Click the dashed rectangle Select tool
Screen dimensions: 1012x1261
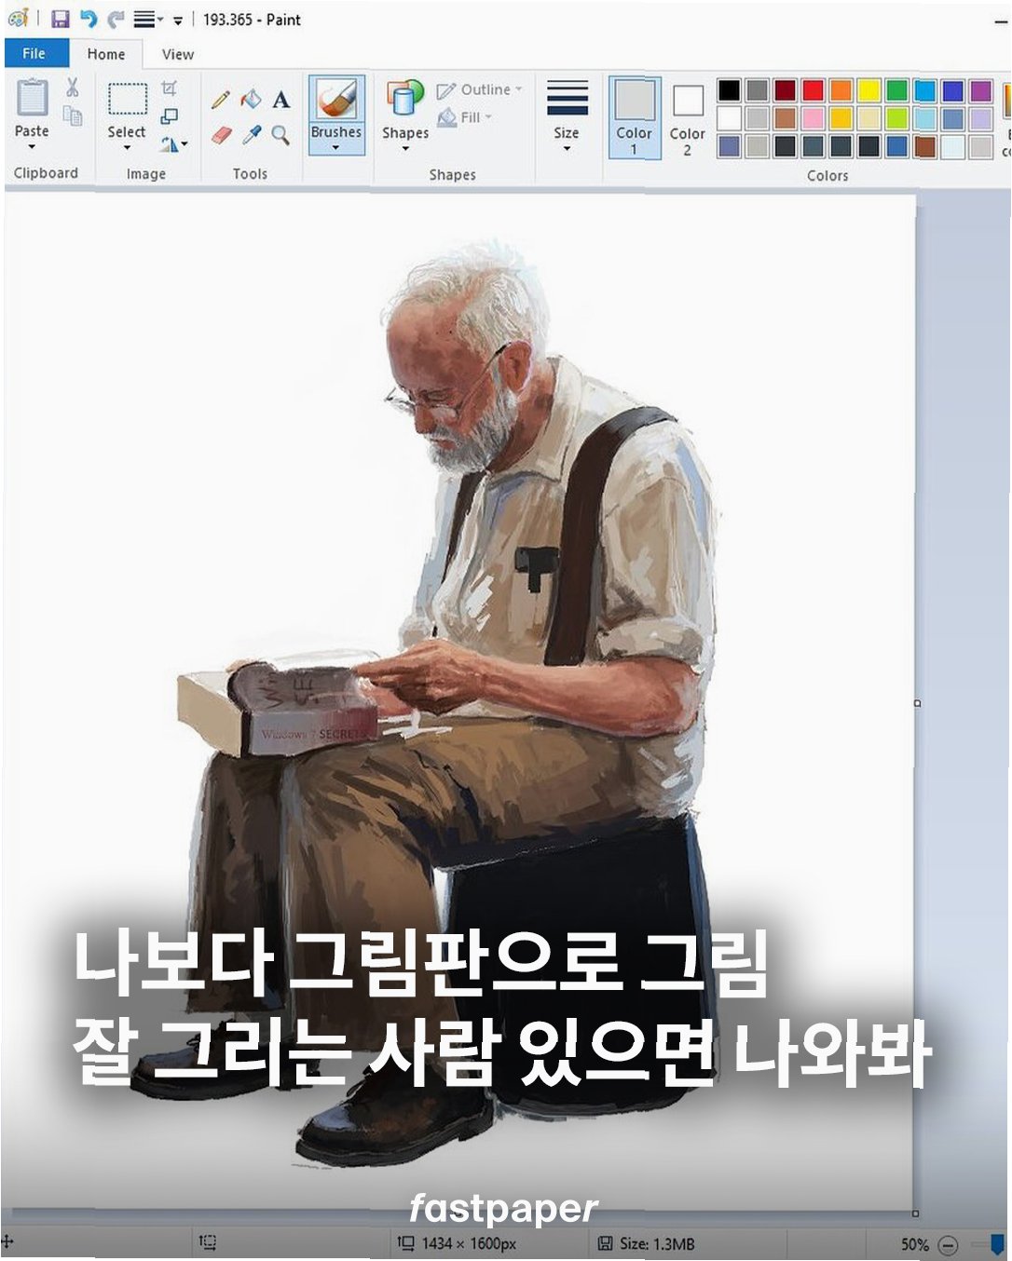[127, 99]
